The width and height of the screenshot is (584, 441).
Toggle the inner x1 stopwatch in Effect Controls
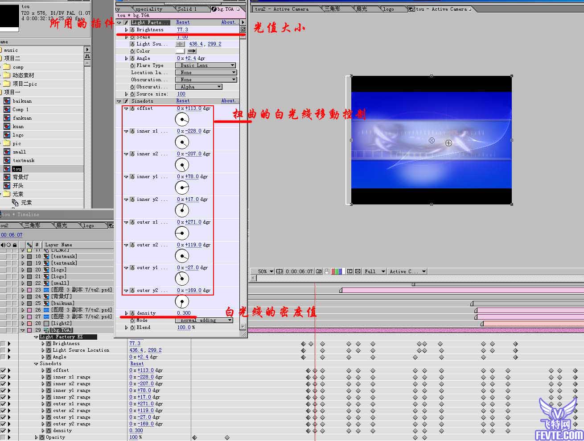pyautogui.click(x=132, y=131)
